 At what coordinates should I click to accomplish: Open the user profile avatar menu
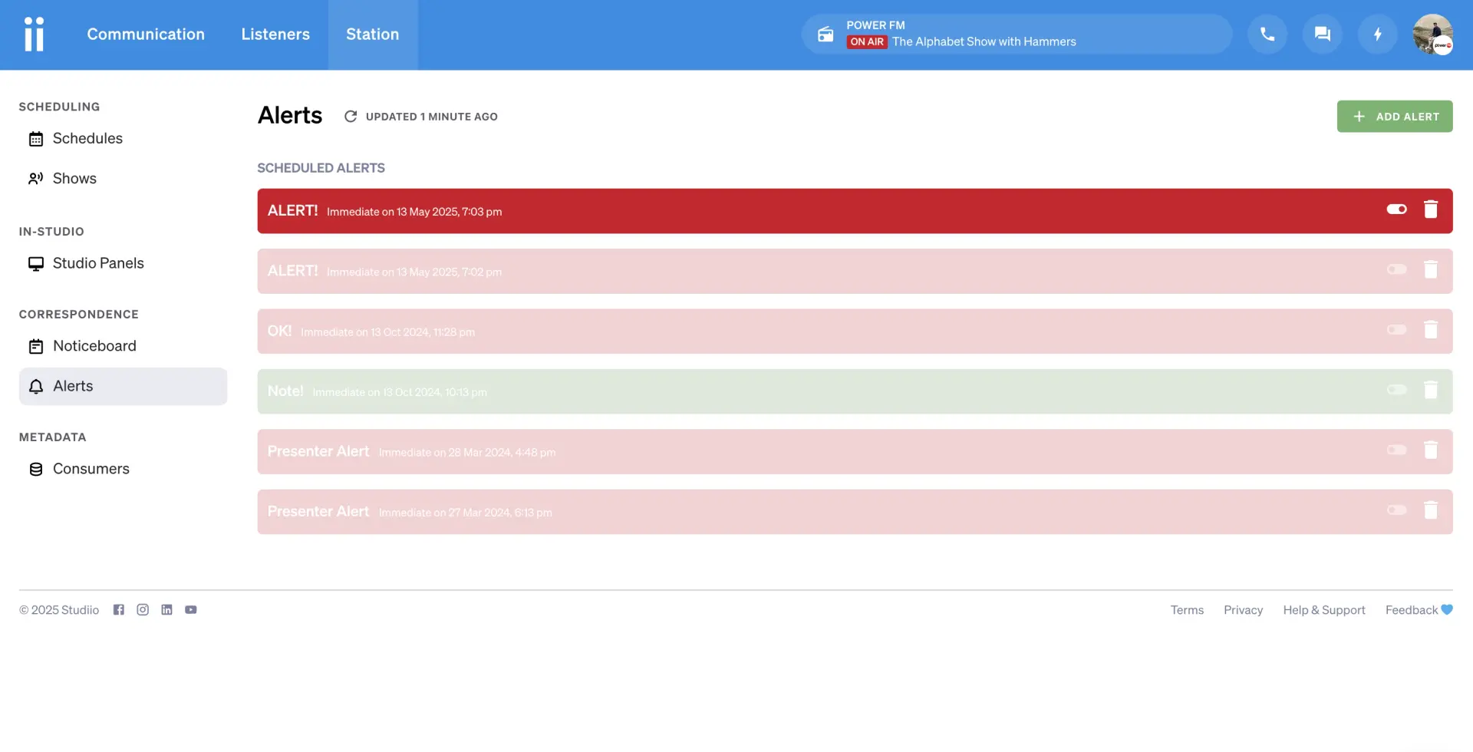[x=1432, y=35]
